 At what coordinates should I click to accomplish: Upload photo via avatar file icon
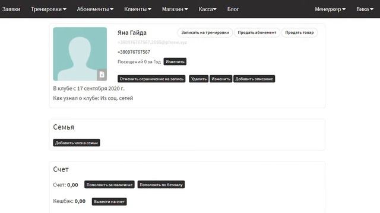pyautogui.click(x=102, y=75)
